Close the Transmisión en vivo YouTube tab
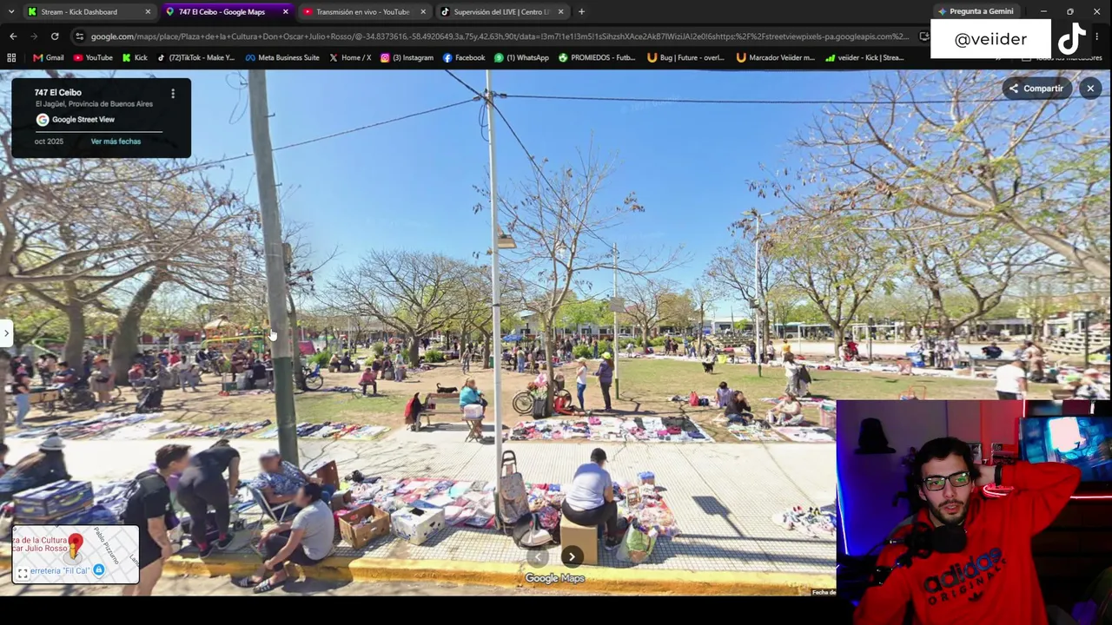Screen dimensions: 1112x625 [423, 11]
